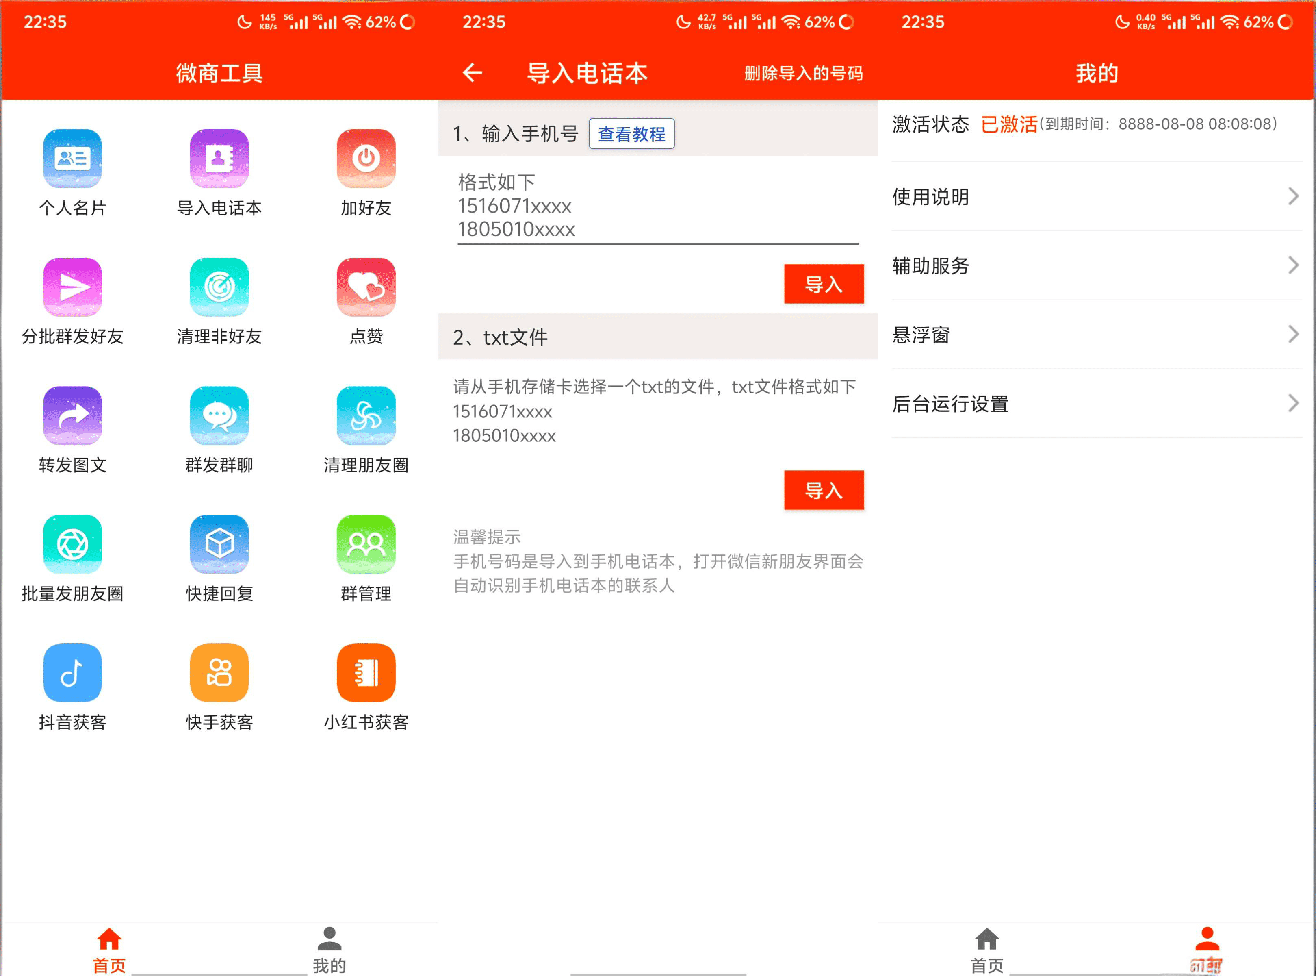This screenshot has height=976, width=1316.
Task: Expand the 悬浮窗 row chevron
Action: 1293,335
